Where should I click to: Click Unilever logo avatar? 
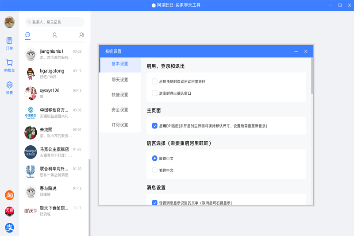coord(31,172)
